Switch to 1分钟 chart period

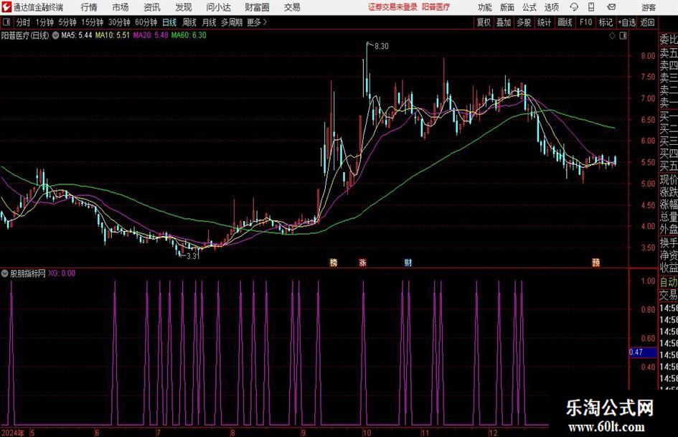[x=44, y=22]
